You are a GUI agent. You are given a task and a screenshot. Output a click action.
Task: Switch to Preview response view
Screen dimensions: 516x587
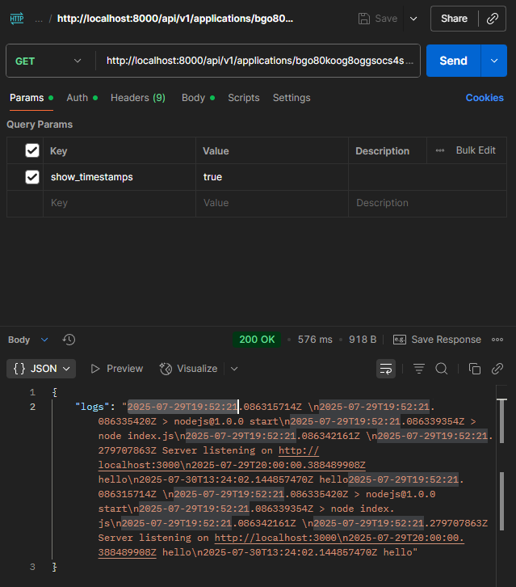[116, 369]
